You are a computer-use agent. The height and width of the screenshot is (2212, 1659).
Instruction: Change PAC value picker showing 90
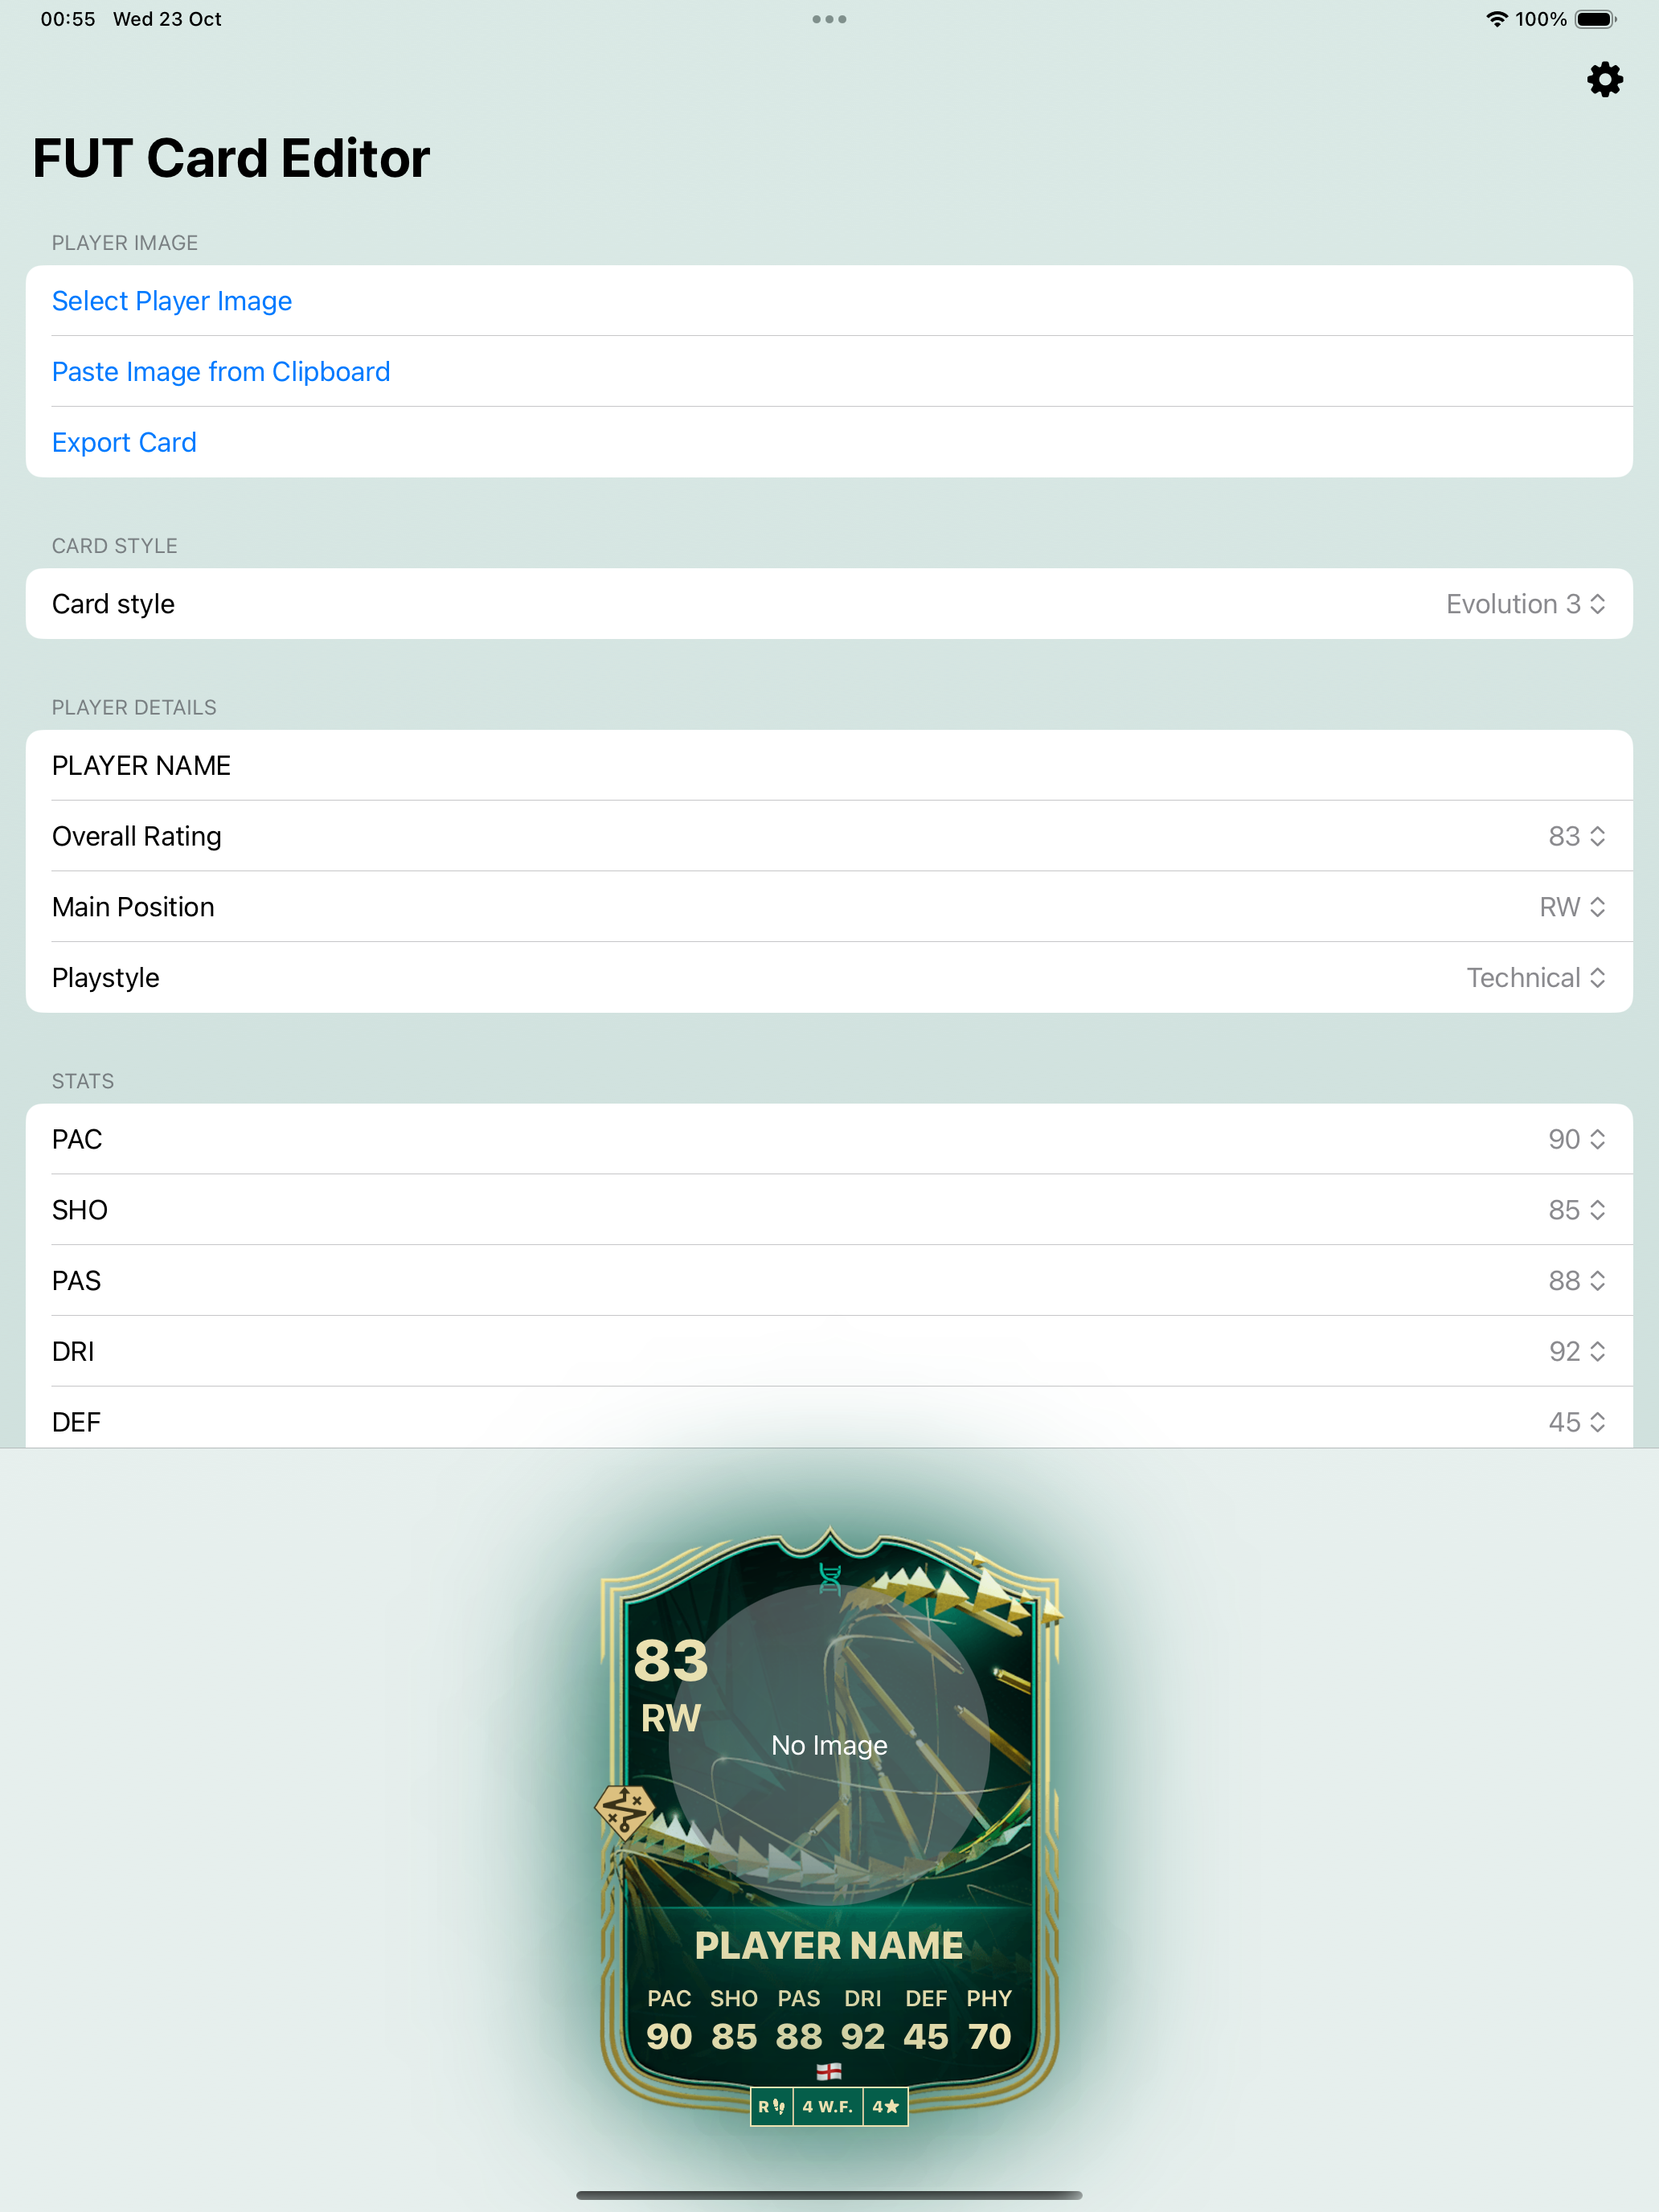(829, 1139)
